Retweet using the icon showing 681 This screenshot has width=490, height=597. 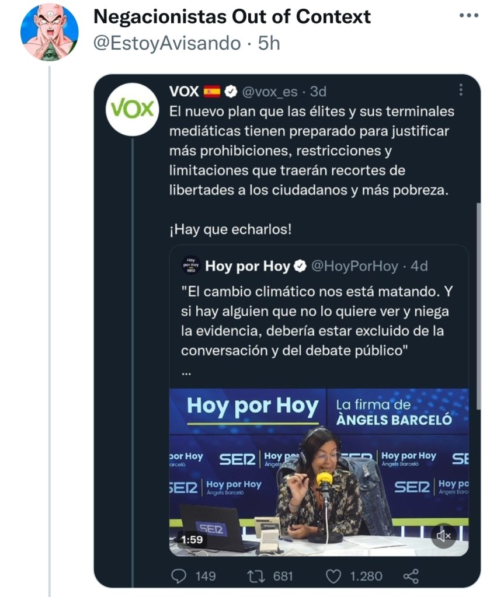[255, 576]
